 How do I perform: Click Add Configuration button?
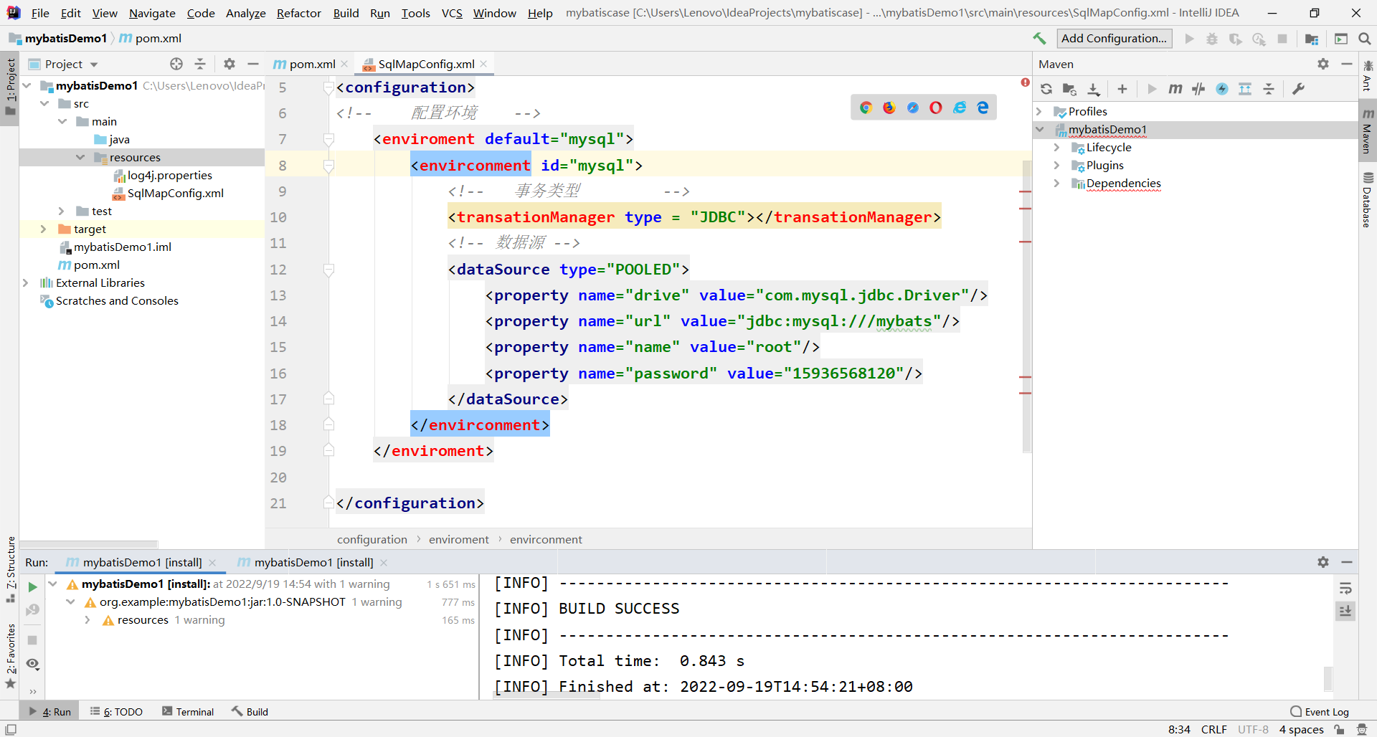(1114, 39)
